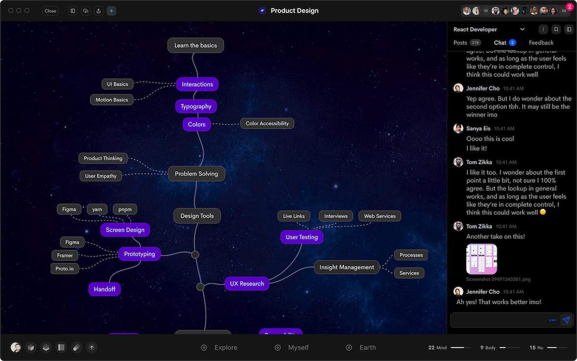Click the up-arrow icon in bottom toolbar
The height and width of the screenshot is (361, 577).
[x=92, y=348]
